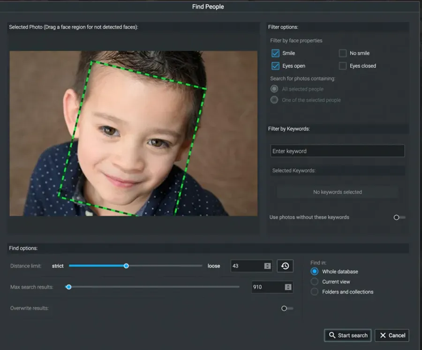Click the X icon on Cancel button
Viewport: 422px width, 350px height.
tap(383, 335)
